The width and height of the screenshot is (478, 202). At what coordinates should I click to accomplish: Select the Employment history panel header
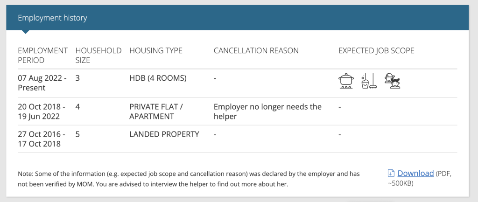[238, 18]
